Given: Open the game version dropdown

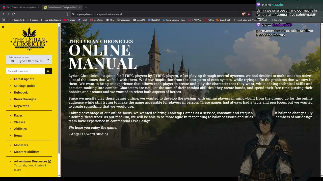Looking at the screenshot, I should [x=29, y=60].
